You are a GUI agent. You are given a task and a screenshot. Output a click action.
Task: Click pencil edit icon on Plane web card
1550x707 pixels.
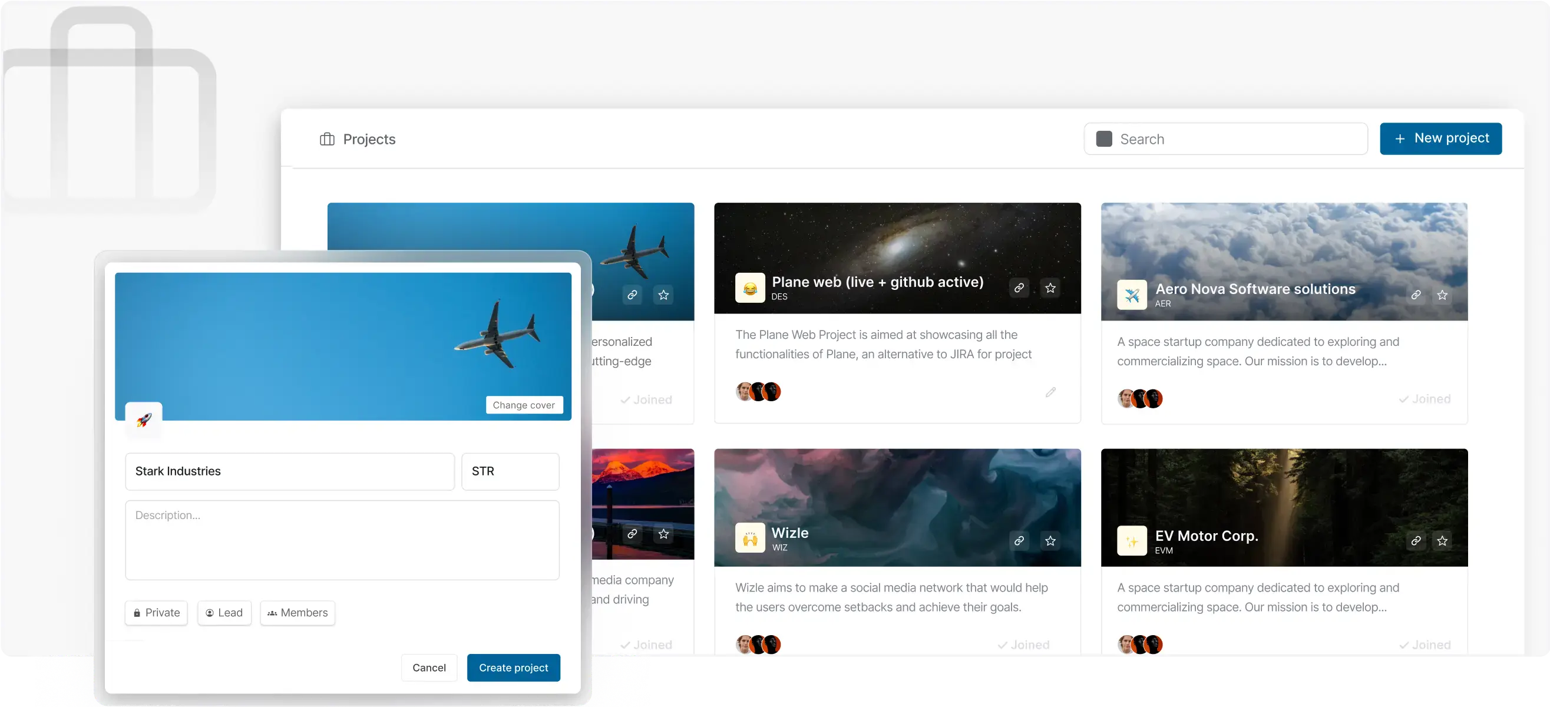coord(1050,392)
